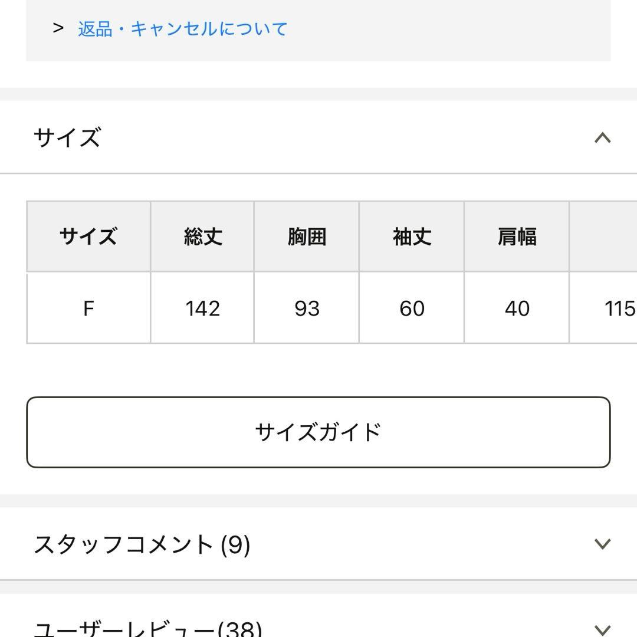This screenshot has width=637, height=637.
Task: Expand the ユーザーレビュー (38) chevron
Action: point(602,629)
